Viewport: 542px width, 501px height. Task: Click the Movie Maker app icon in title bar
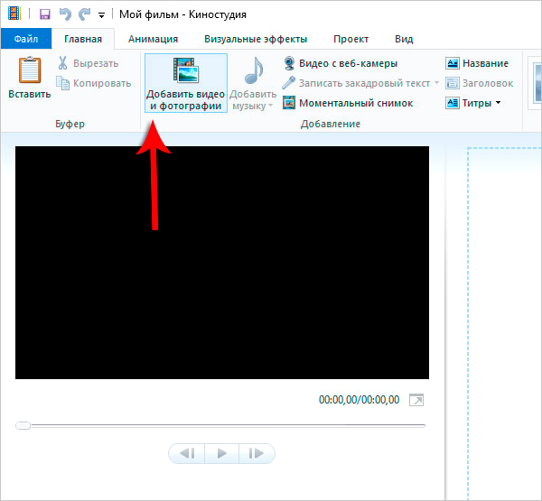pos(14,14)
